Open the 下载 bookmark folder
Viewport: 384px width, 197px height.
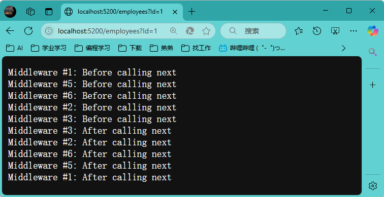[x=130, y=48]
